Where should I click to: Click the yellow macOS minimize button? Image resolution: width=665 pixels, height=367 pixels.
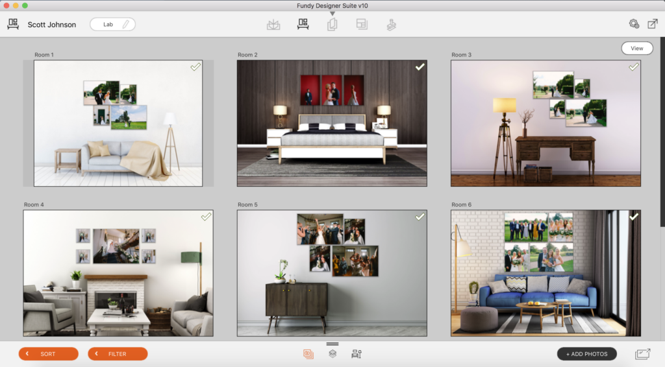(x=16, y=5)
